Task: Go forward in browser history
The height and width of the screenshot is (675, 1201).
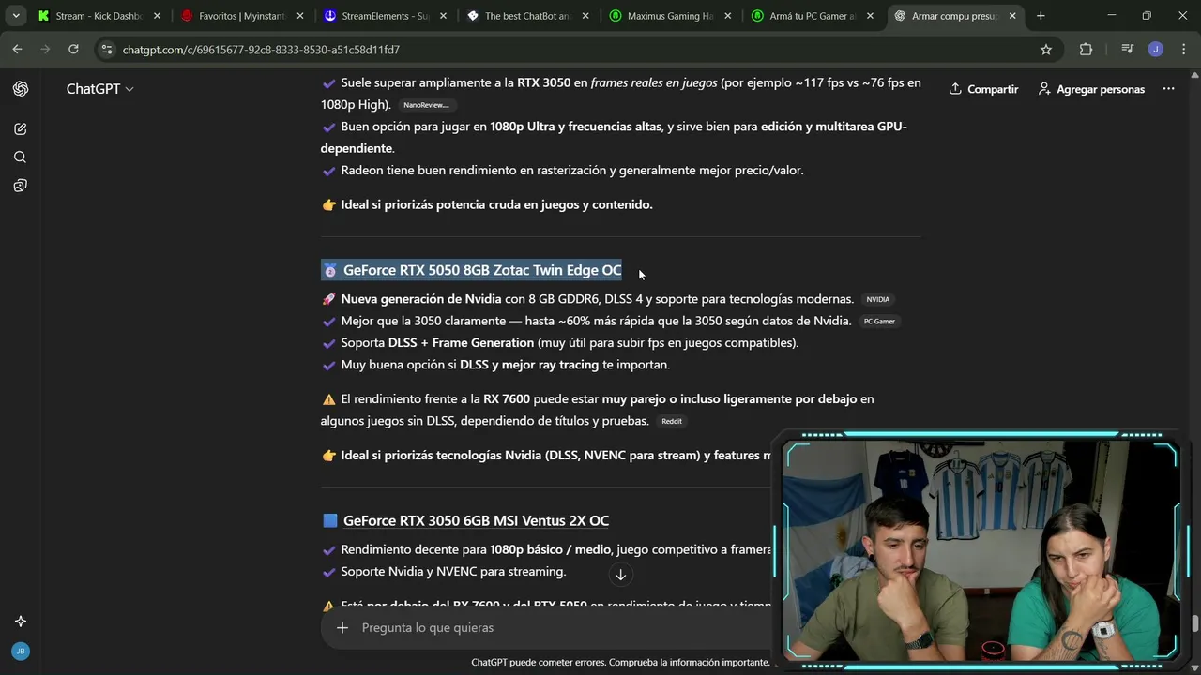Action: 45,50
